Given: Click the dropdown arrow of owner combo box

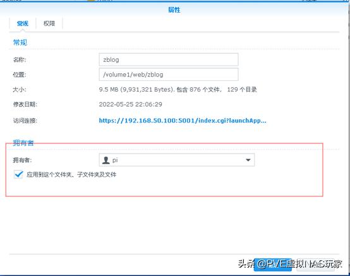Looking at the screenshot, I should (x=248, y=160).
